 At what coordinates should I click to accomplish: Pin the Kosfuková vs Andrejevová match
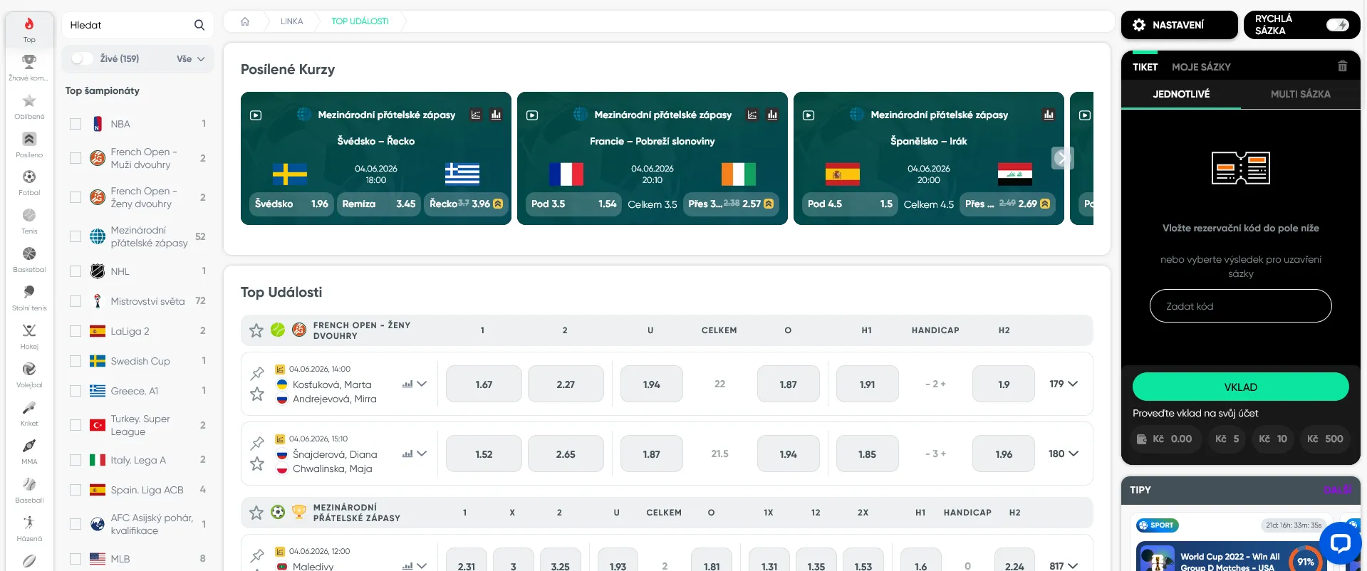pyautogui.click(x=257, y=372)
